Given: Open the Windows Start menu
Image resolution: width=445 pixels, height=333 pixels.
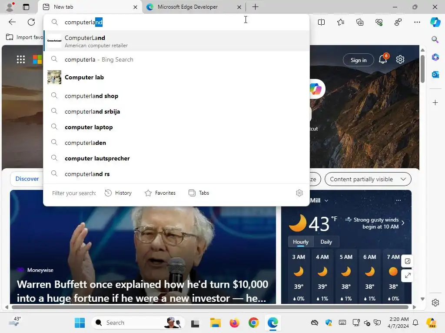Looking at the screenshot, I should 80,323.
